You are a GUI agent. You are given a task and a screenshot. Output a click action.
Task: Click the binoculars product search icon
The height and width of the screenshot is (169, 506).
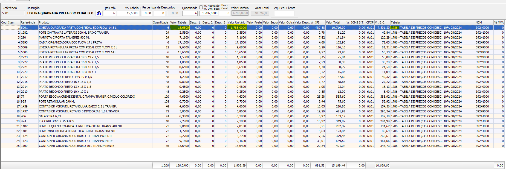pyautogui.click(x=99, y=13)
